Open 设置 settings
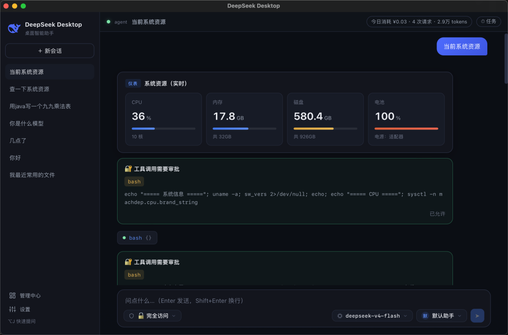This screenshot has height=335, width=508. (x=20, y=309)
